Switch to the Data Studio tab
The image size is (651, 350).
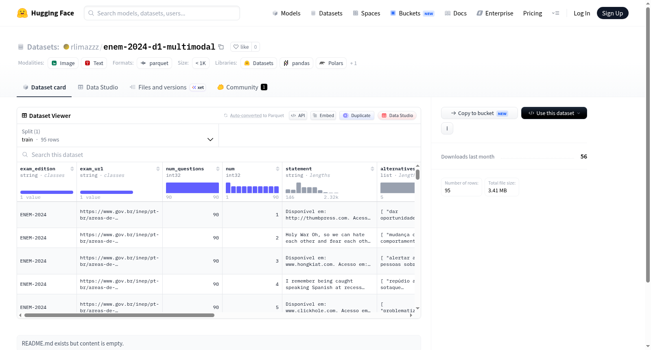coord(98,87)
